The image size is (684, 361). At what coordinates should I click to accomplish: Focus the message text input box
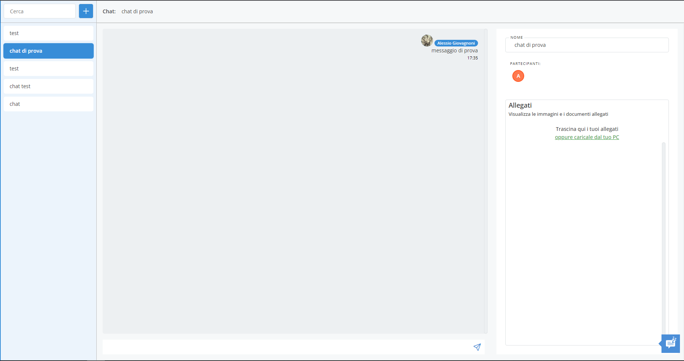pyautogui.click(x=286, y=347)
